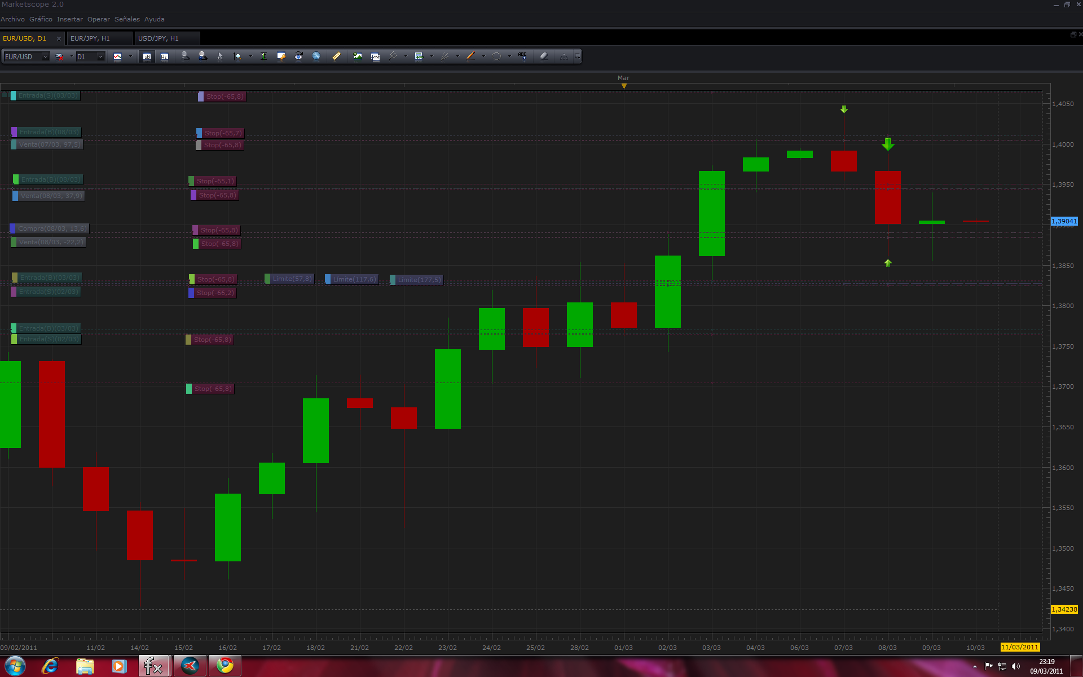This screenshot has width=1083, height=677.
Task: Toggle the second label display mode button
Action: pos(164,56)
